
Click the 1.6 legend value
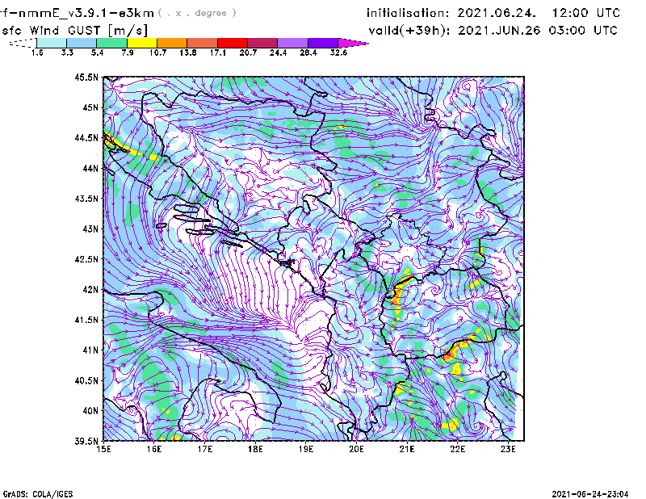[x=37, y=52]
